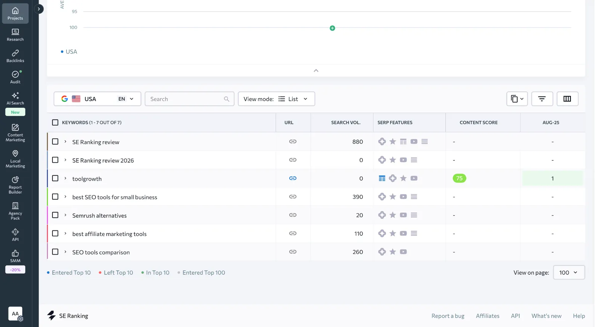This screenshot has height=327, width=595.
Task: Open the Research sidebar section
Action: (15, 35)
